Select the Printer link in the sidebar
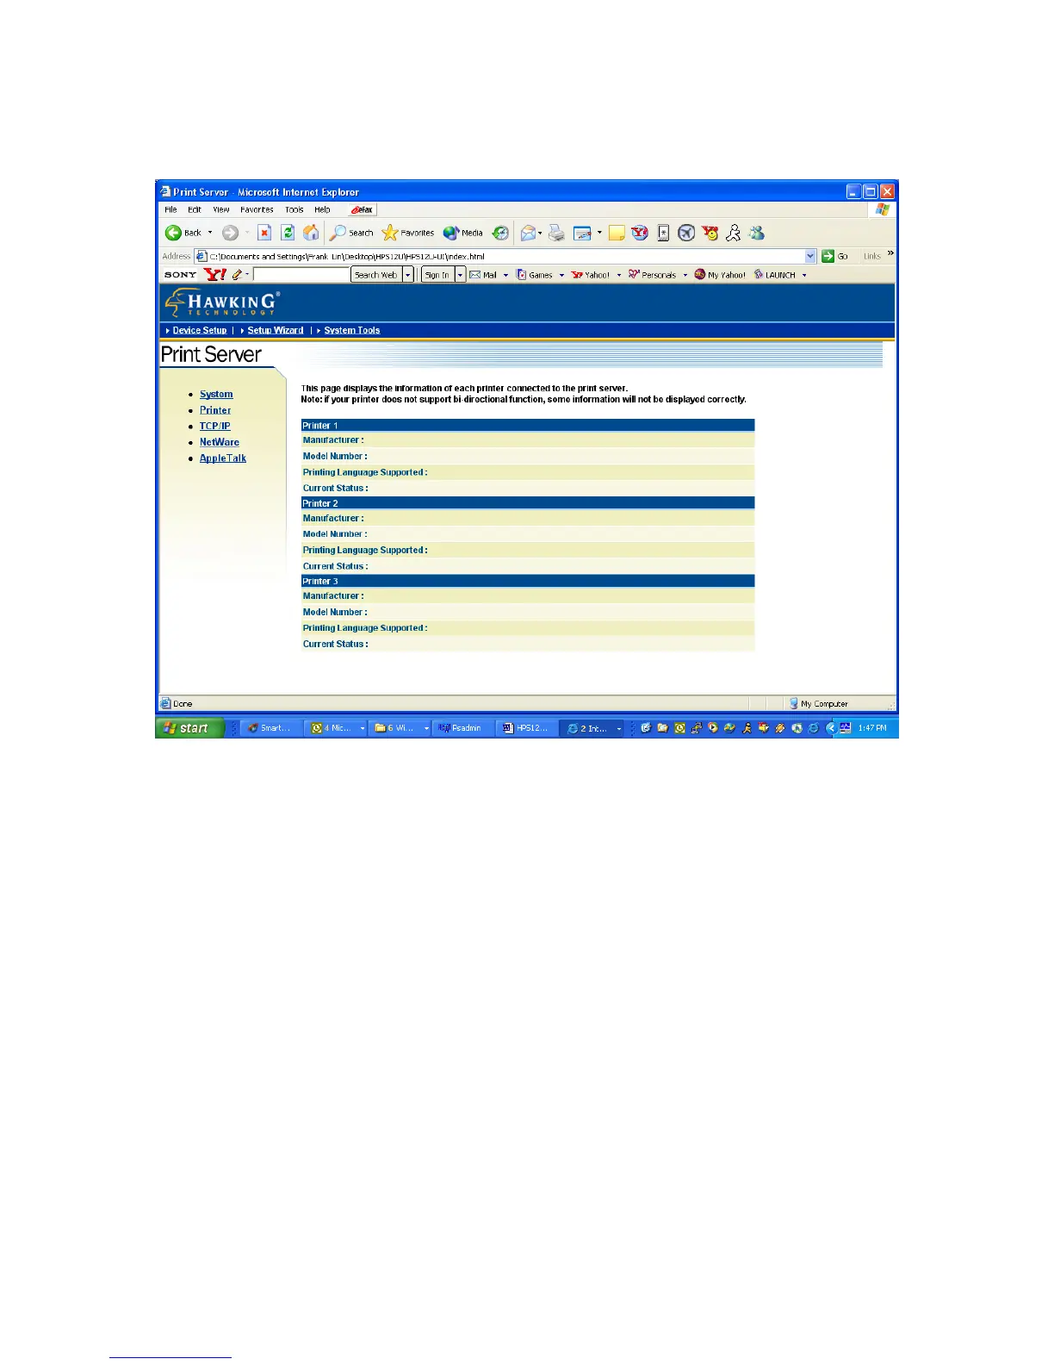Viewport: 1054px width, 1365px height. tap(215, 410)
